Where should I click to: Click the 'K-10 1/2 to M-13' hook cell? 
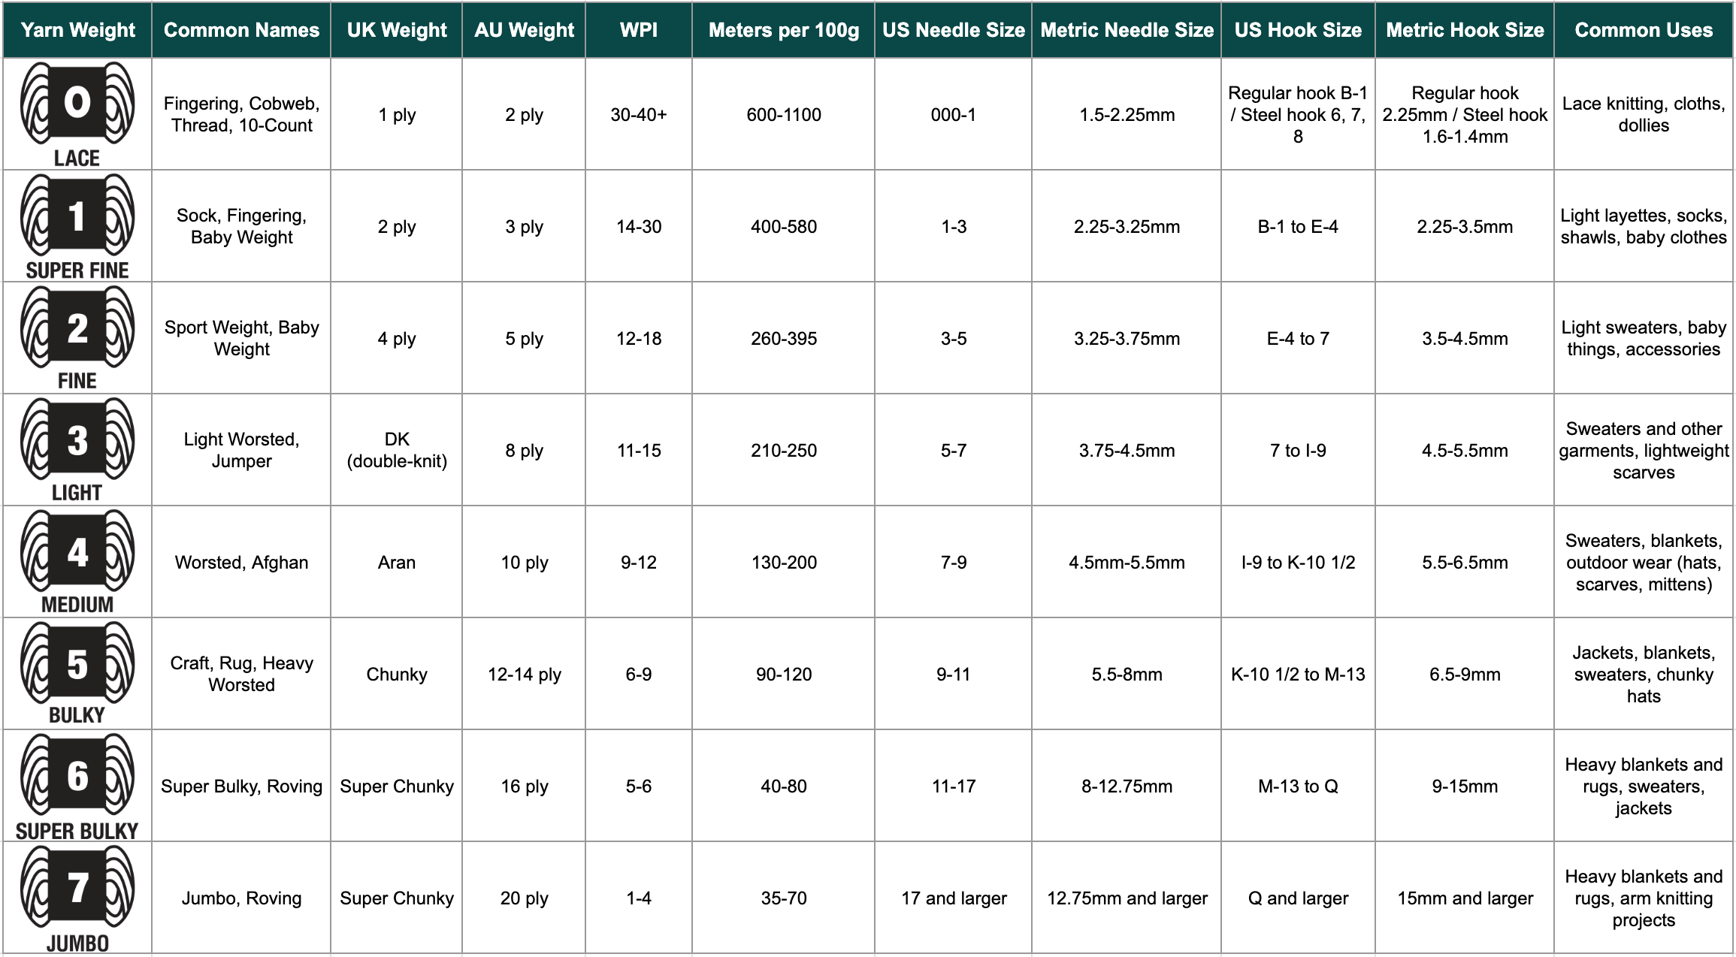pos(1298,674)
